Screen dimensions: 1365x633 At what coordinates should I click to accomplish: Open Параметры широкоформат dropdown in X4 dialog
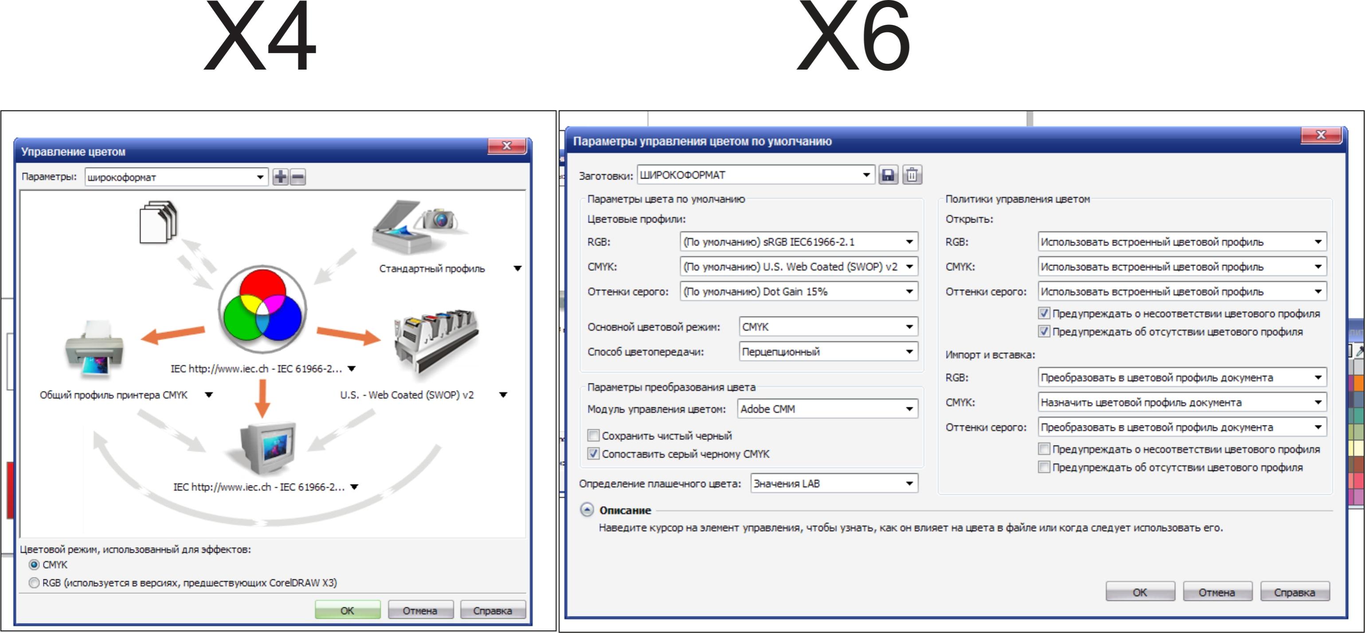[176, 177]
